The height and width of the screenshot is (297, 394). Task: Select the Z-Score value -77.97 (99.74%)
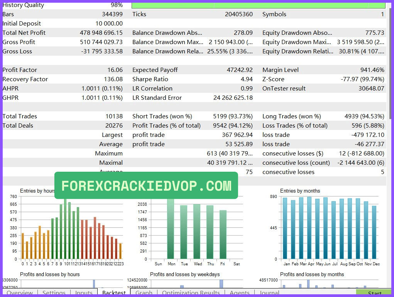362,79
